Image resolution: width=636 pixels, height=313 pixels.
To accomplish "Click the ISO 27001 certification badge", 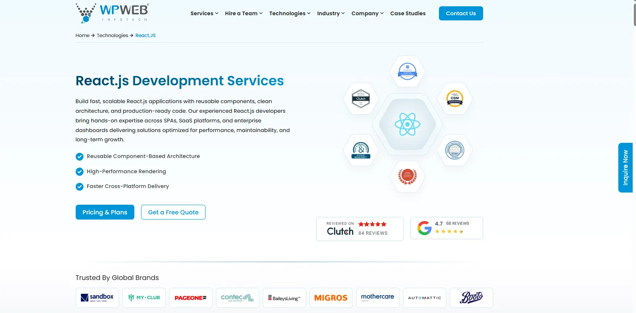I will point(455,150).
